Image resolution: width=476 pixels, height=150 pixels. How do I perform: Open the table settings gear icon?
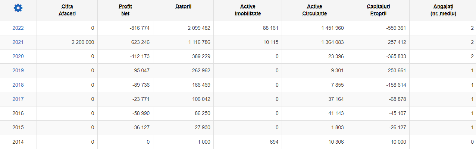tap(18, 8)
